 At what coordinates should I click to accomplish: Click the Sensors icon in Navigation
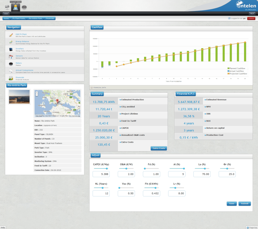(x=11, y=57)
